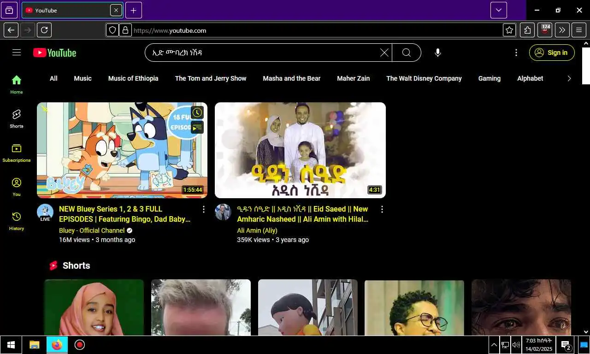Click the red record taskbar icon
590x354 pixels.
pyautogui.click(x=80, y=345)
